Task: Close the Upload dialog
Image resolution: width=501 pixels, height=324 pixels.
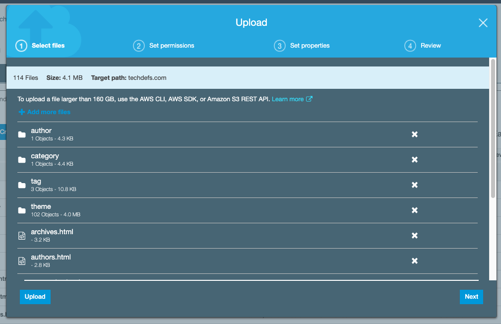Action: pyautogui.click(x=483, y=23)
